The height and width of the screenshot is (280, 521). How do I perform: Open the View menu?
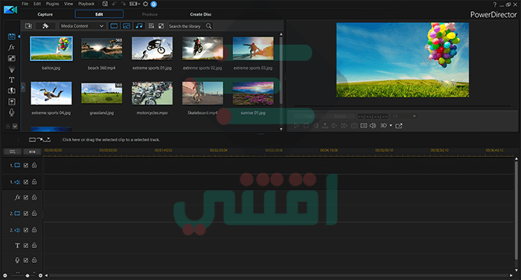(x=68, y=4)
